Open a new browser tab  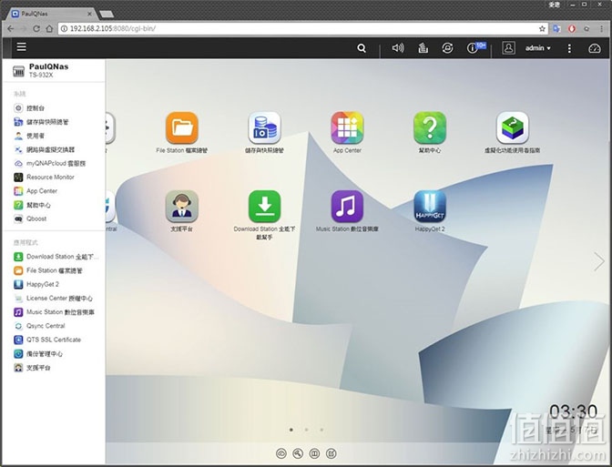point(107,14)
